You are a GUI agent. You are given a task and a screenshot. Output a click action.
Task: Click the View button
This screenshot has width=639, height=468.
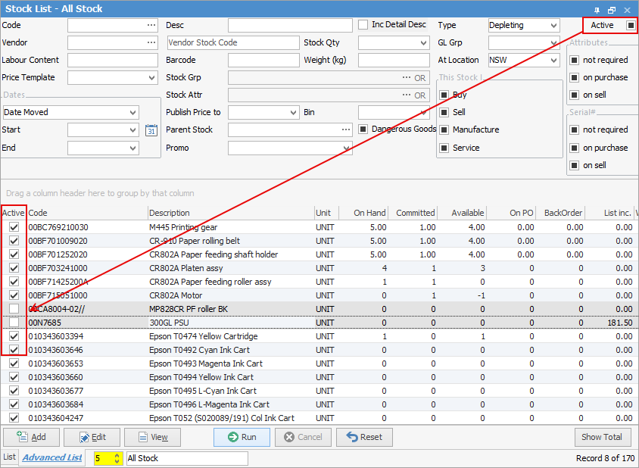(152, 437)
